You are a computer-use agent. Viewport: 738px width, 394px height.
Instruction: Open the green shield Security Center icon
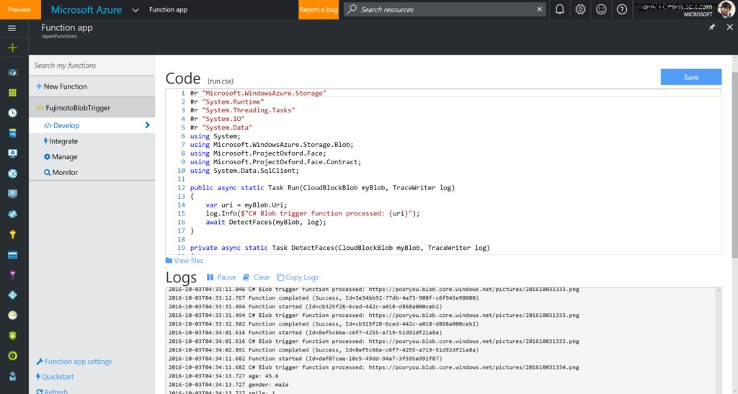13,335
